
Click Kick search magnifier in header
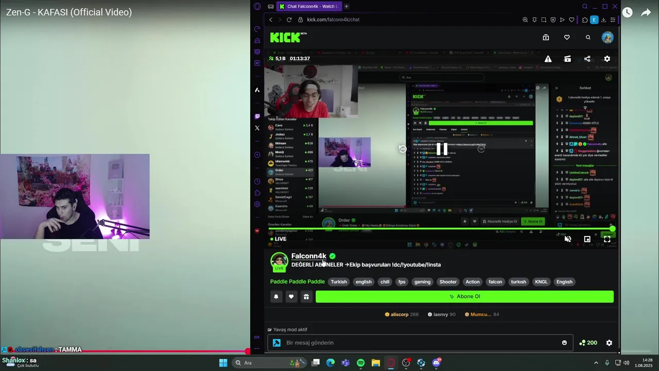[588, 37]
